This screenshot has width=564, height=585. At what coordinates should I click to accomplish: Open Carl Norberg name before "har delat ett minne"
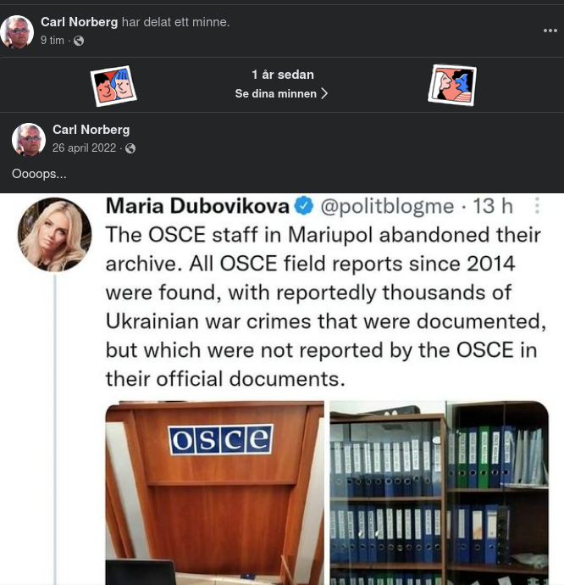[80, 22]
